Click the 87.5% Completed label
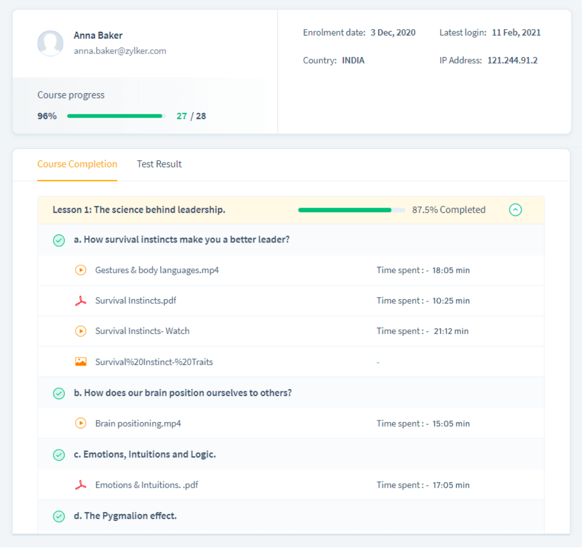 449,210
